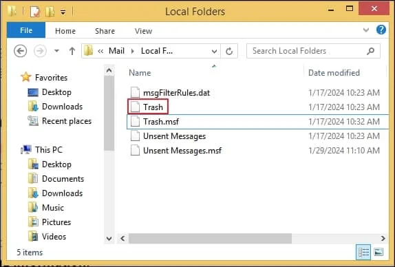Select the msgFilterRules.dat file
The width and height of the screenshot is (395, 267).
tap(176, 93)
